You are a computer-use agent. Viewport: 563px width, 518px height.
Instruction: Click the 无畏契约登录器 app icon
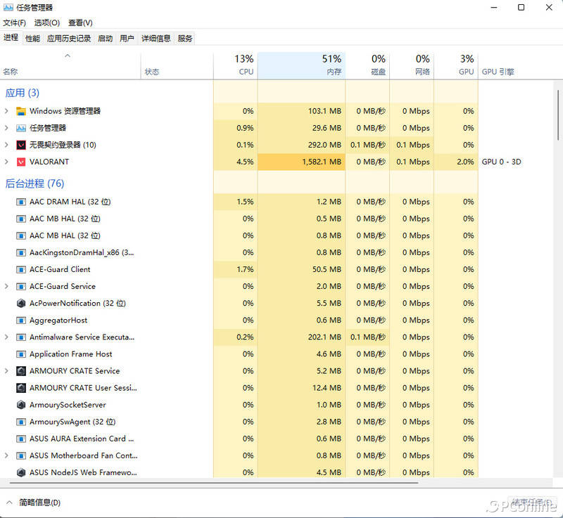(21, 145)
